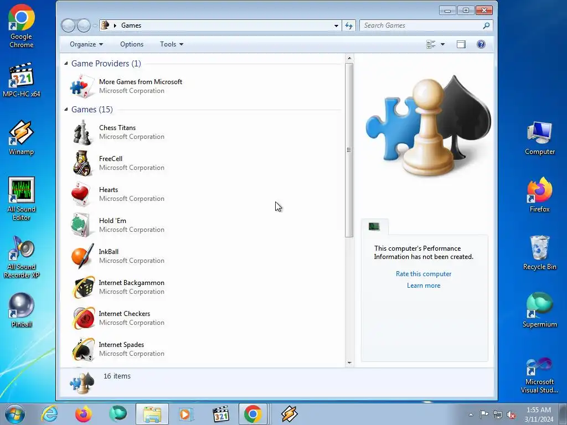567x425 pixels.
Task: Select Firefox desktop shortcut
Action: click(539, 194)
